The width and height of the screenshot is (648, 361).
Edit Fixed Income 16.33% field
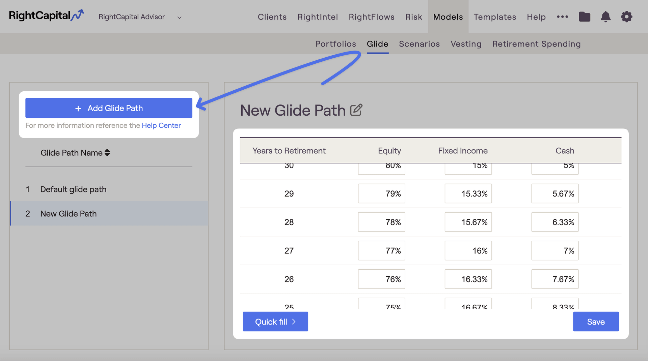pos(468,279)
